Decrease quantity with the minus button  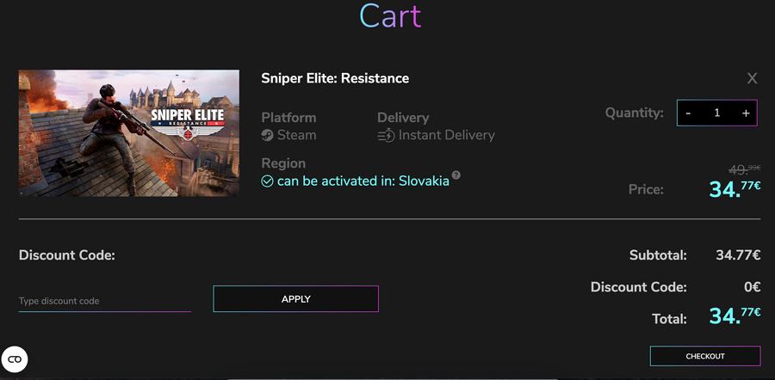pos(688,113)
